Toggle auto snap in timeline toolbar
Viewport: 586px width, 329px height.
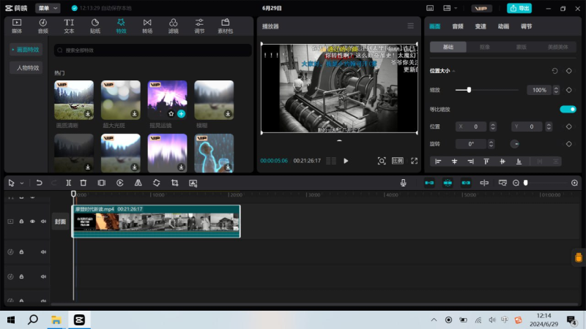(448, 183)
